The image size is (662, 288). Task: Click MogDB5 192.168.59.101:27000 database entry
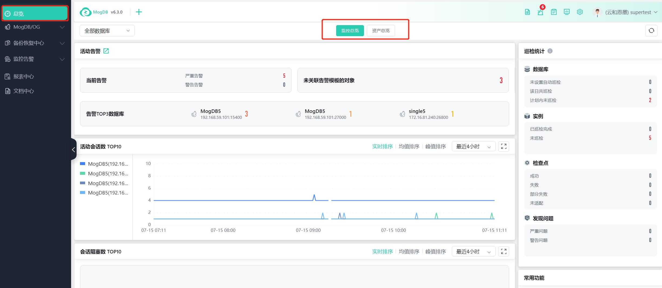click(325, 114)
